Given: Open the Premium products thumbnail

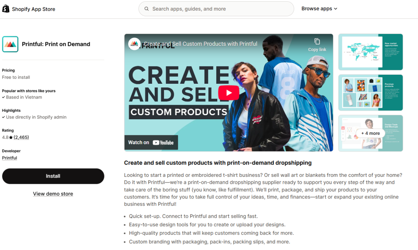Looking at the screenshot, I should 370,93.
